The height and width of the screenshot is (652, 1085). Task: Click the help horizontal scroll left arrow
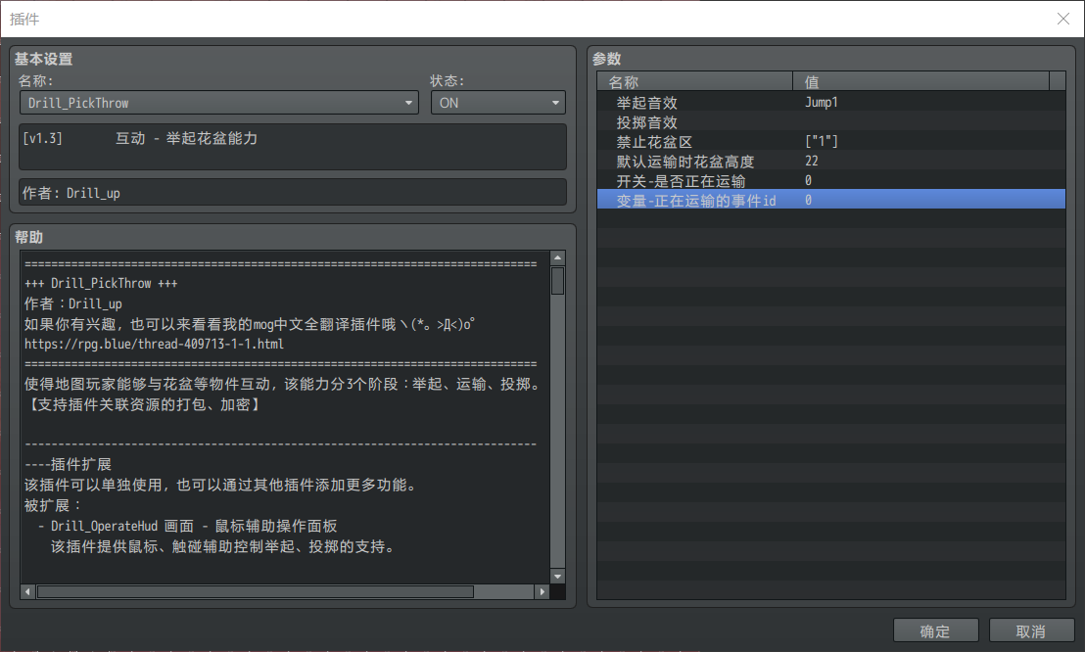coord(27,591)
